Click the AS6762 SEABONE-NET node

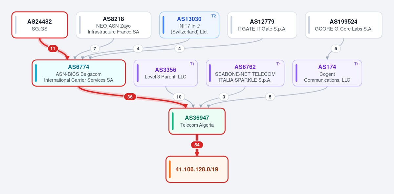245,73
